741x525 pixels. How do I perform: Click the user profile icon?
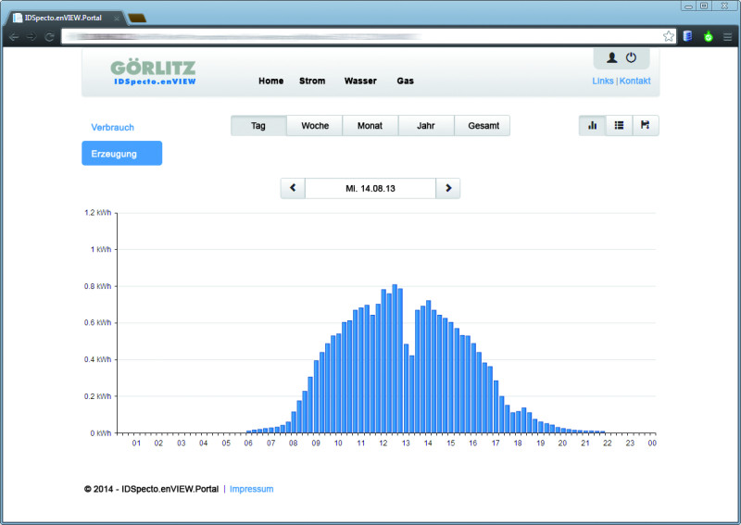pyautogui.click(x=611, y=57)
